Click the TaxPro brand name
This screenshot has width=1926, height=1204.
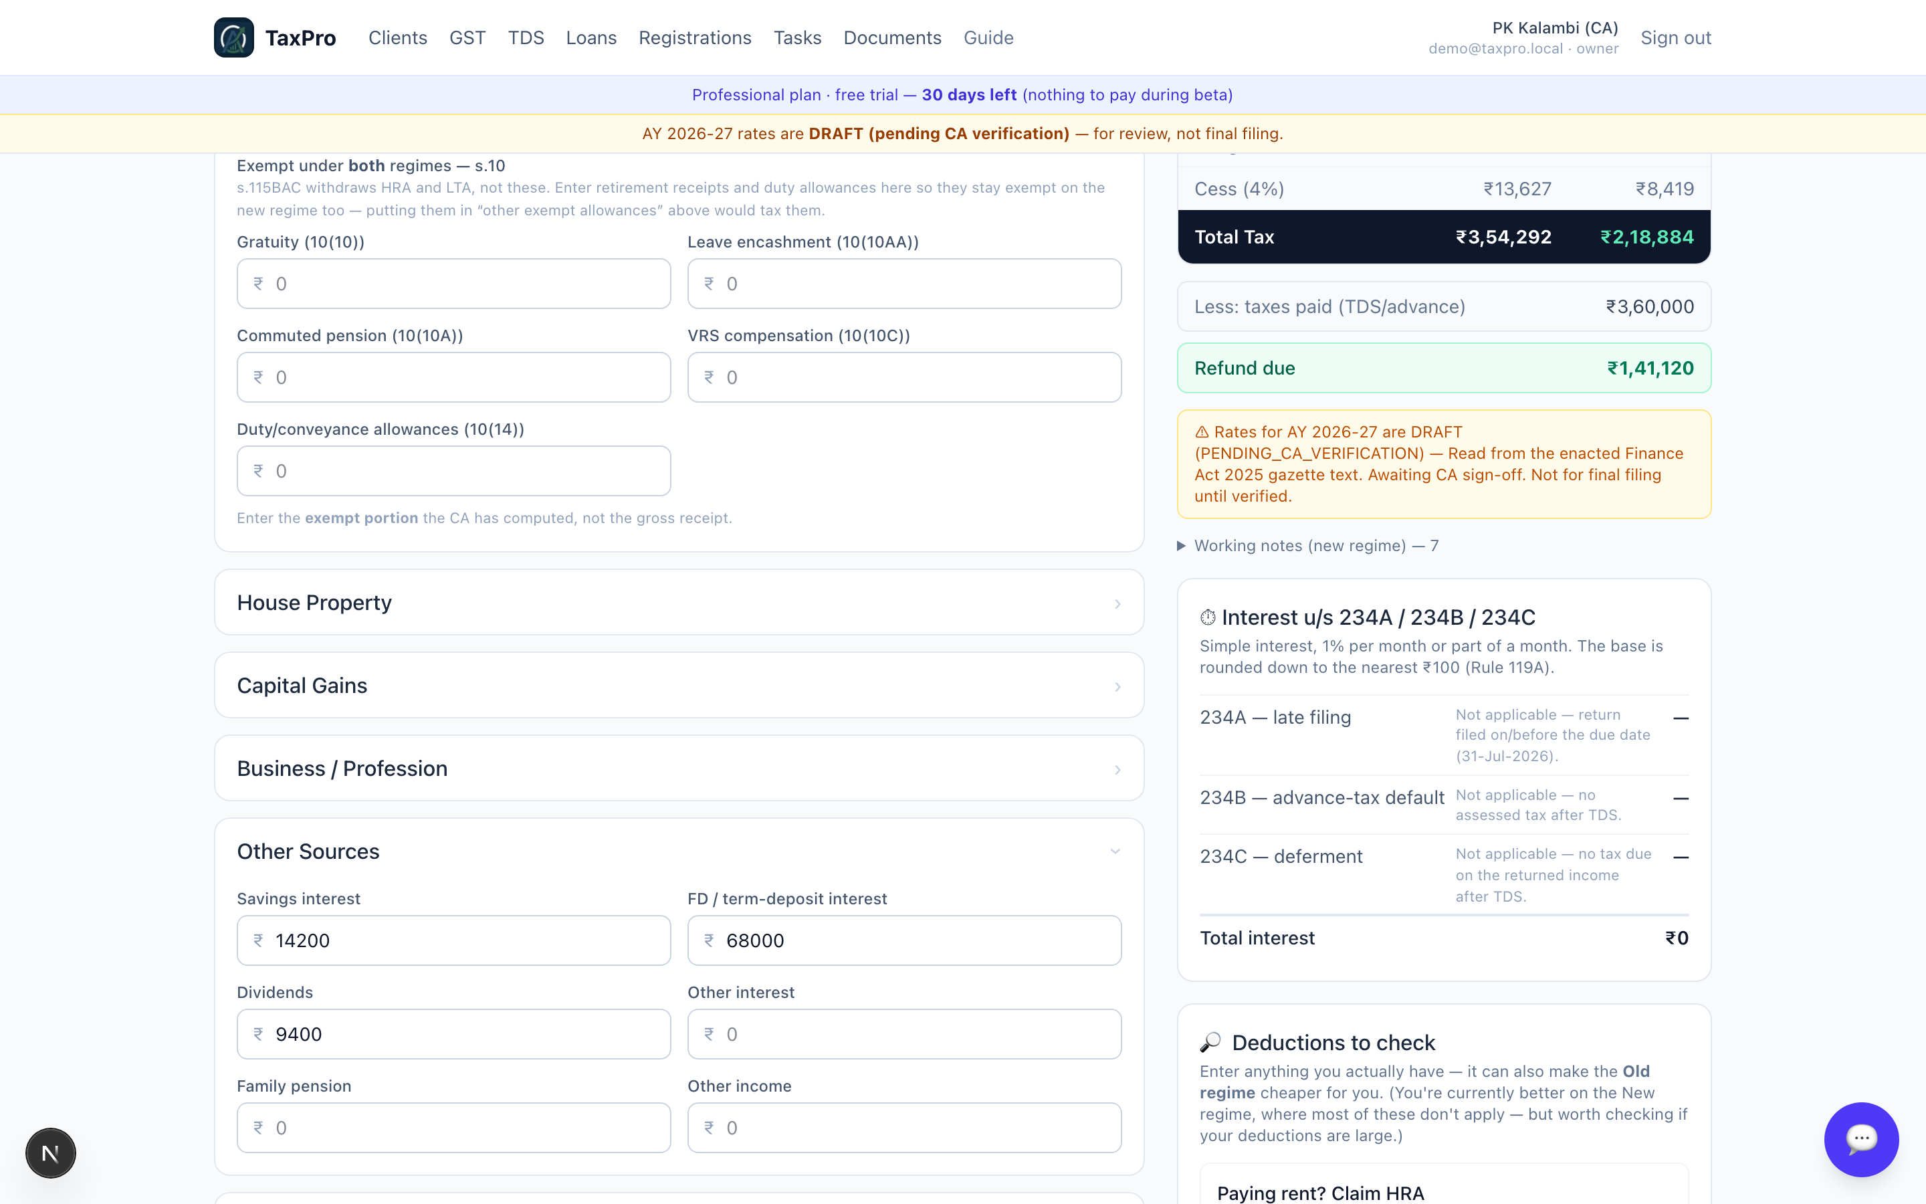(301, 37)
